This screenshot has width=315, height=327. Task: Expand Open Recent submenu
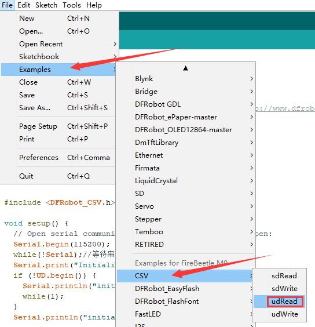pyautogui.click(x=58, y=44)
